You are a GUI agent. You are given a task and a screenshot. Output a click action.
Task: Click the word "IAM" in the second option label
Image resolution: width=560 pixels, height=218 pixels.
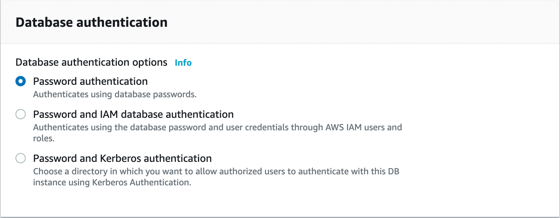point(108,115)
